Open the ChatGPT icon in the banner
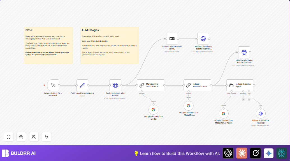This screenshot has height=161, width=290. [228, 153]
